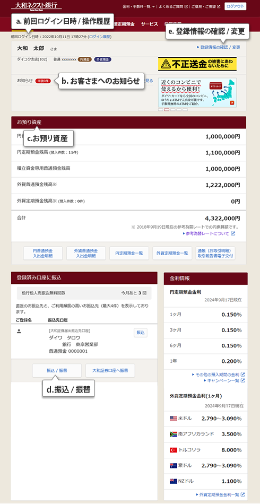
Task: Click the red arrow icon on the convenience store banner
Action: tap(233, 103)
